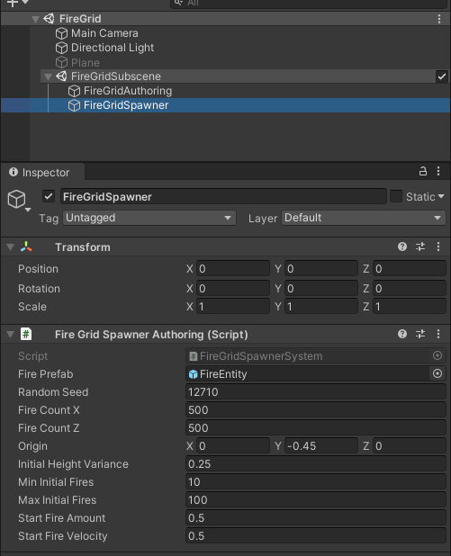Select the Directional Light object
The image size is (451, 556).
pos(113,48)
